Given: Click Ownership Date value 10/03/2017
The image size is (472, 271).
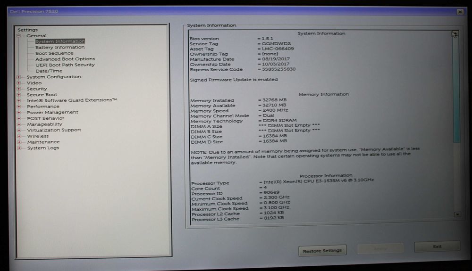Looking at the screenshot, I should [x=276, y=64].
